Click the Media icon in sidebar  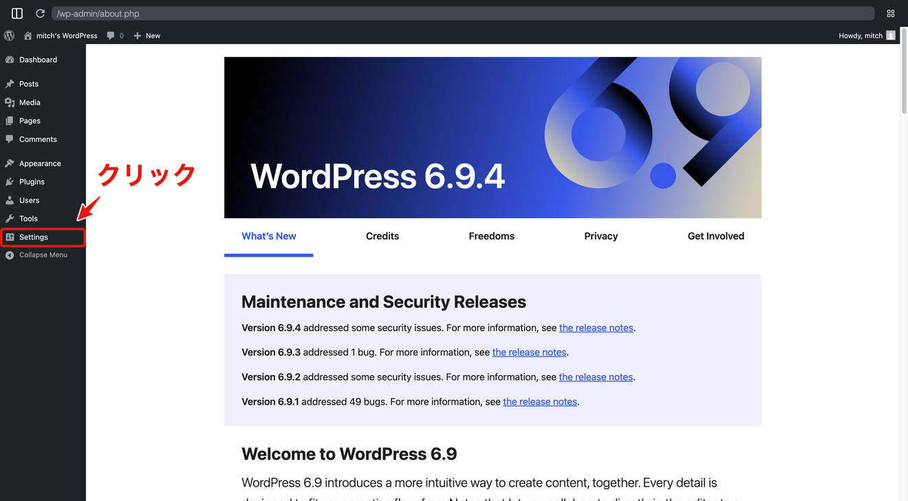(x=10, y=103)
